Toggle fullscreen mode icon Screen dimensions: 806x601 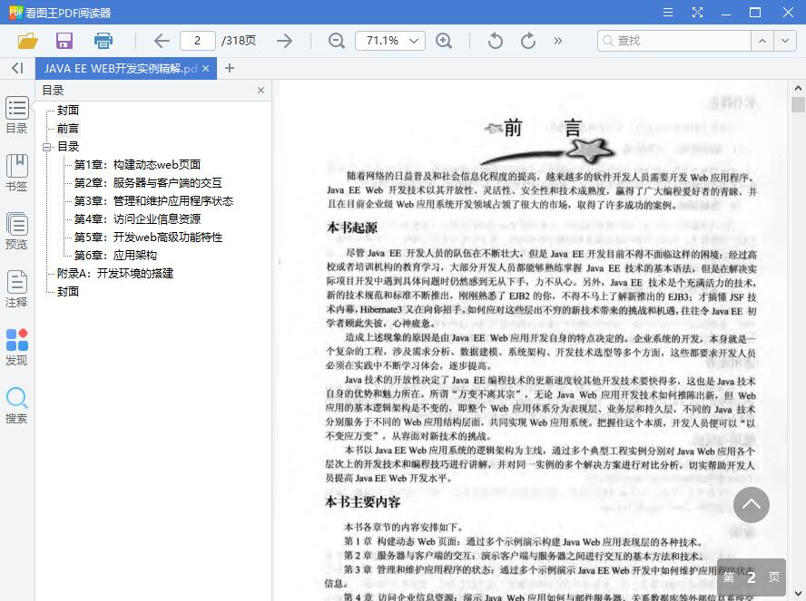(x=697, y=13)
